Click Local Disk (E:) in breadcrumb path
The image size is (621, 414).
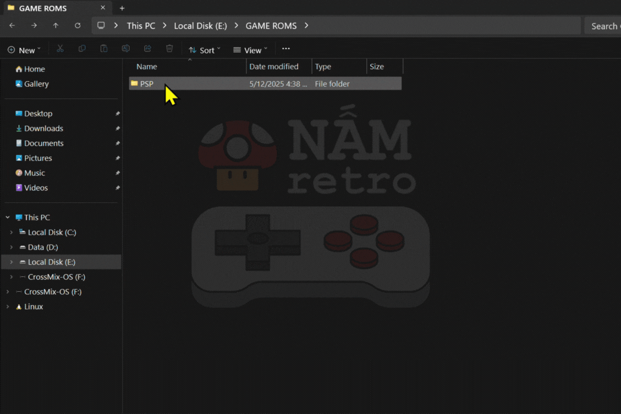tap(200, 26)
